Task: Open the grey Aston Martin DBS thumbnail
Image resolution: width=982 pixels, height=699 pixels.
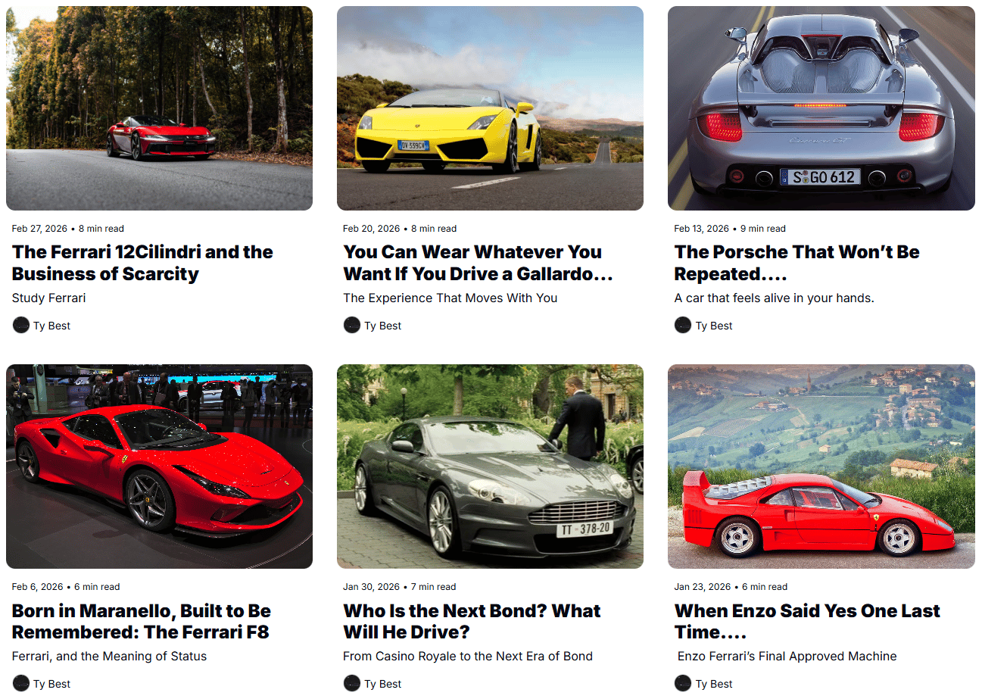Action: pyautogui.click(x=490, y=467)
